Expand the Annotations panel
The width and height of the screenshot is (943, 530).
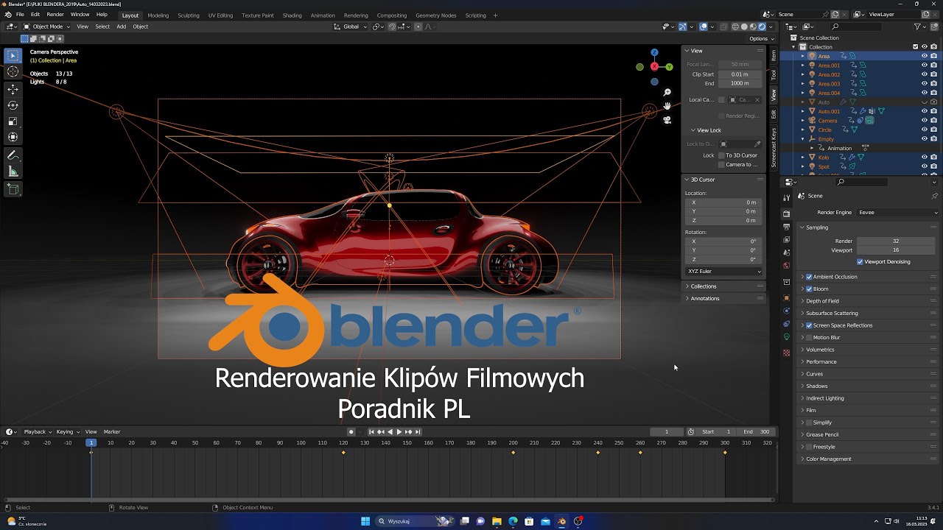[704, 298]
